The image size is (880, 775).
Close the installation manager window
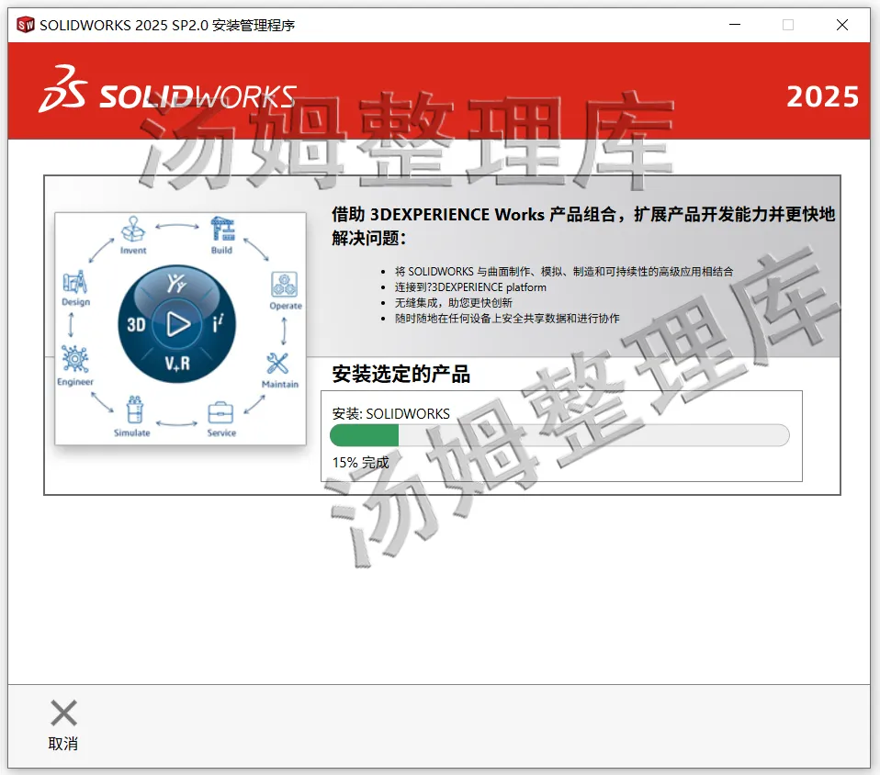(841, 25)
